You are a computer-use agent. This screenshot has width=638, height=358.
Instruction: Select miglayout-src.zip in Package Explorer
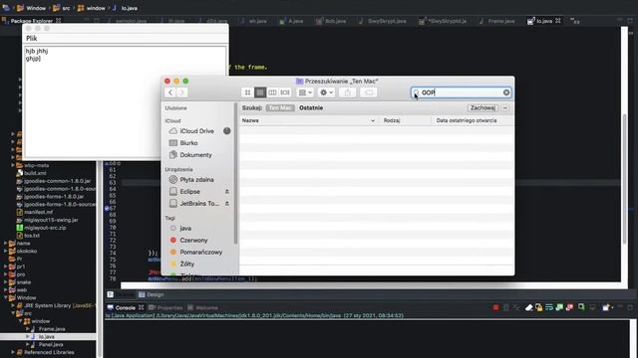point(45,228)
